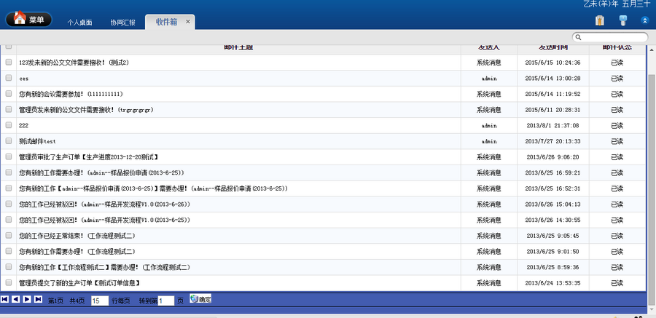Screen dimensions: 656x318
Task: Click the clipboard icon in header
Action: 600,20
